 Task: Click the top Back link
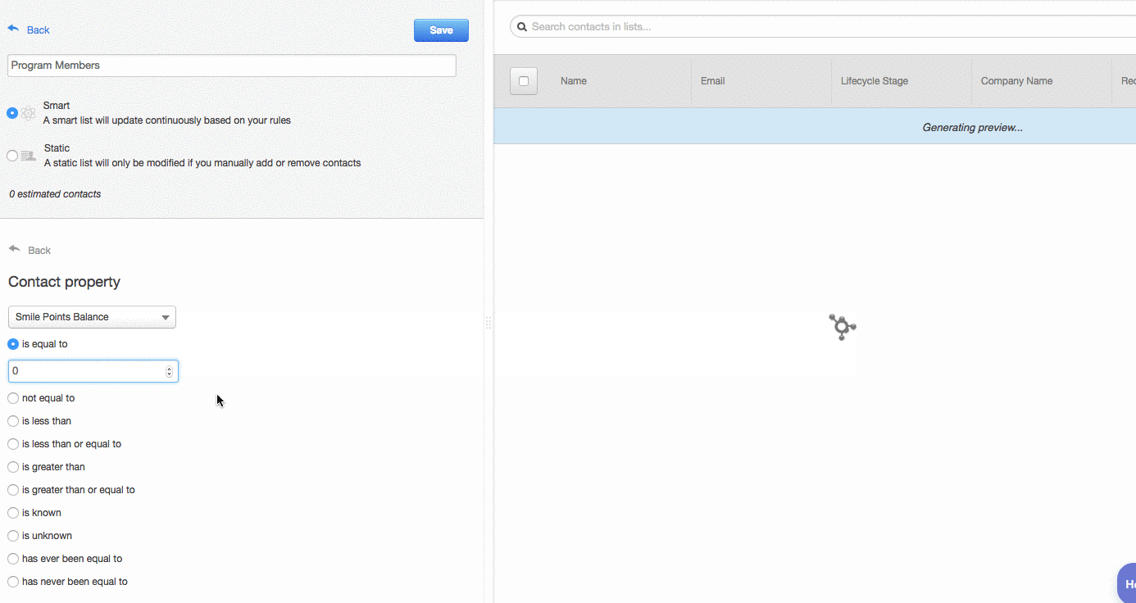pos(39,30)
